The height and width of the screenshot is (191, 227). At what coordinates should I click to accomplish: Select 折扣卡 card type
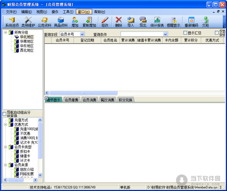point(25,152)
